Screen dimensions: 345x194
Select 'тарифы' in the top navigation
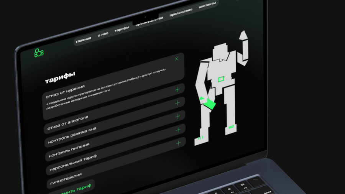coord(122,29)
